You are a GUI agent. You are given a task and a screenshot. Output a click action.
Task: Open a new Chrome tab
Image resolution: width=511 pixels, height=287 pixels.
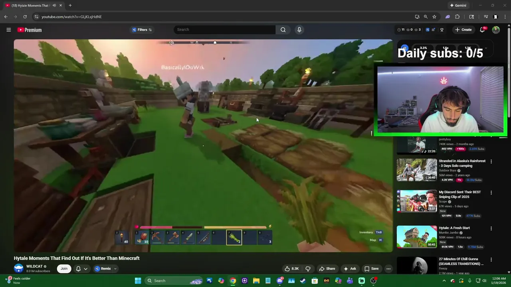coord(70,6)
